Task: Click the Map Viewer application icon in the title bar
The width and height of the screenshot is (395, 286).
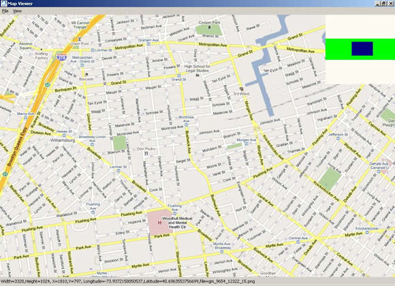Action: pos(3,3)
